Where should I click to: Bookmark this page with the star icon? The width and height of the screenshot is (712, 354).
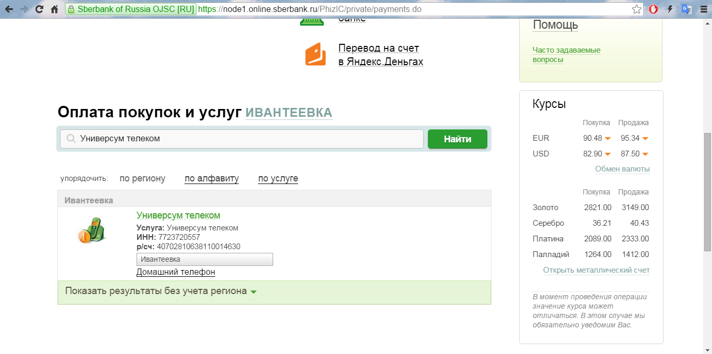click(x=636, y=9)
